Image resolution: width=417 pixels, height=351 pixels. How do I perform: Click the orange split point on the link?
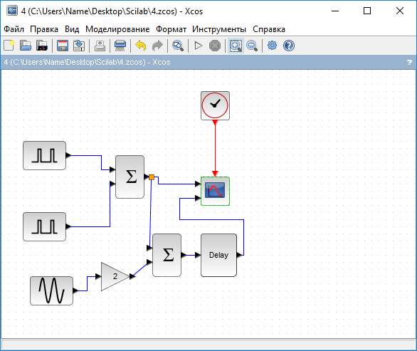coord(152,177)
